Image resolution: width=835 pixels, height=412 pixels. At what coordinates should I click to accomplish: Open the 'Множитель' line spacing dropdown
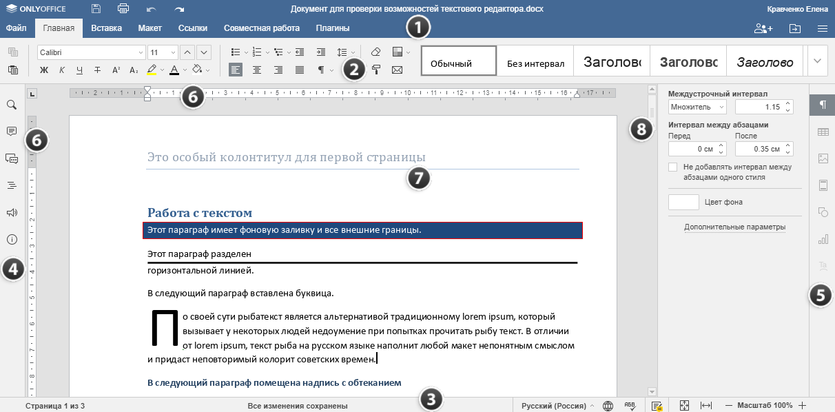pyautogui.click(x=697, y=107)
